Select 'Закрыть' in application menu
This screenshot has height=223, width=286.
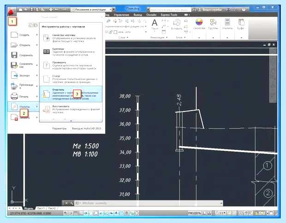[x=23, y=117]
